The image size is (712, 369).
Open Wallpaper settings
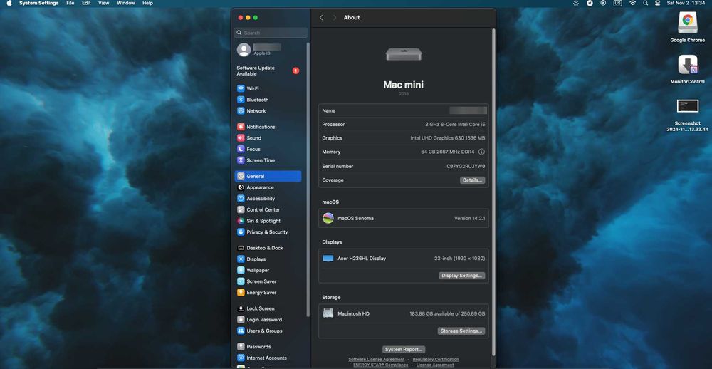pyautogui.click(x=268, y=270)
